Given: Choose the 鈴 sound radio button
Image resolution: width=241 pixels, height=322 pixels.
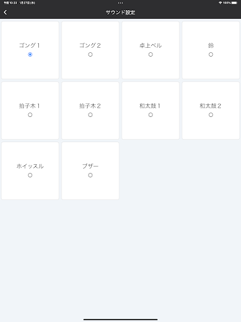Looking at the screenshot, I should (211, 55).
